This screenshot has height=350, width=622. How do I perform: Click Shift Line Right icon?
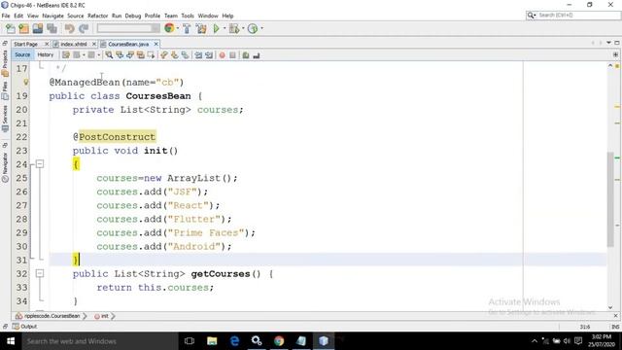tap(209, 55)
